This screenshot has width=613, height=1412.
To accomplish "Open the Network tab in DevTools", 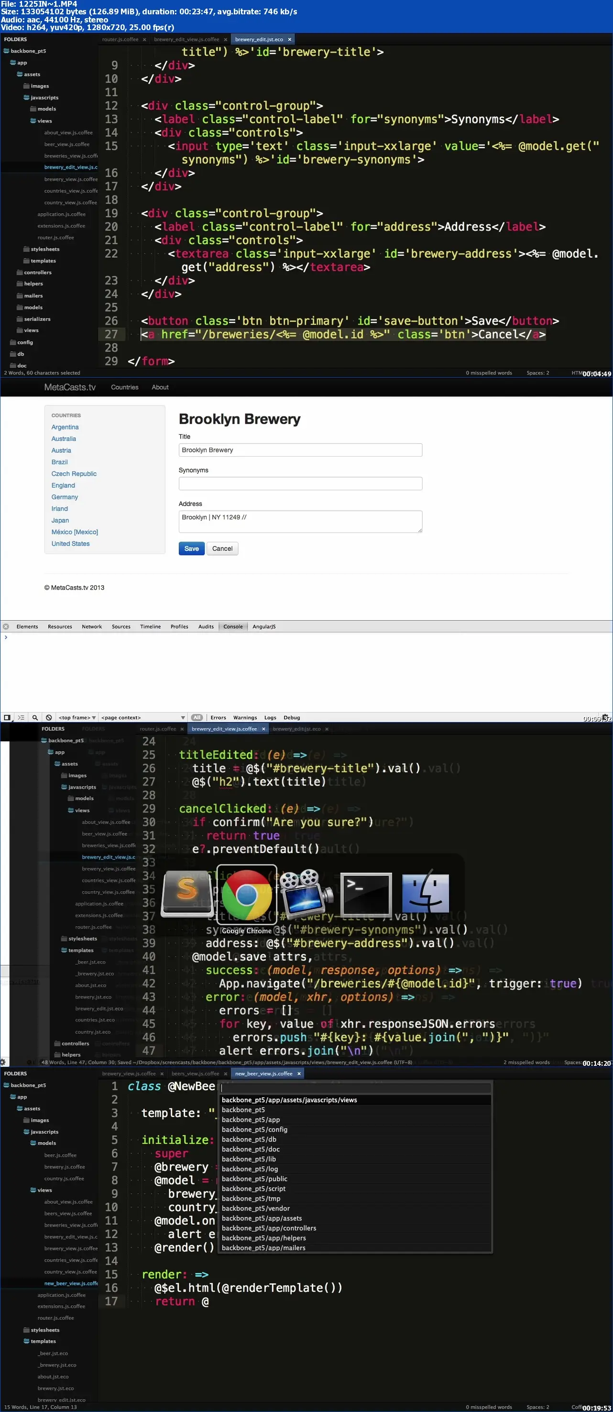I will pos(91,626).
